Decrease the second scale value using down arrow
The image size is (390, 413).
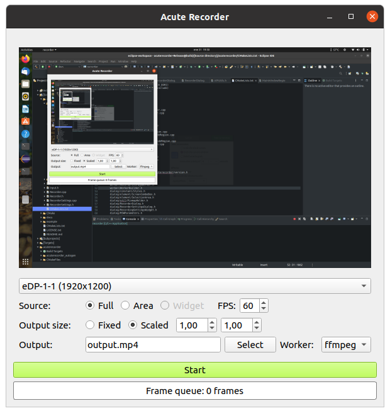tap(257, 328)
